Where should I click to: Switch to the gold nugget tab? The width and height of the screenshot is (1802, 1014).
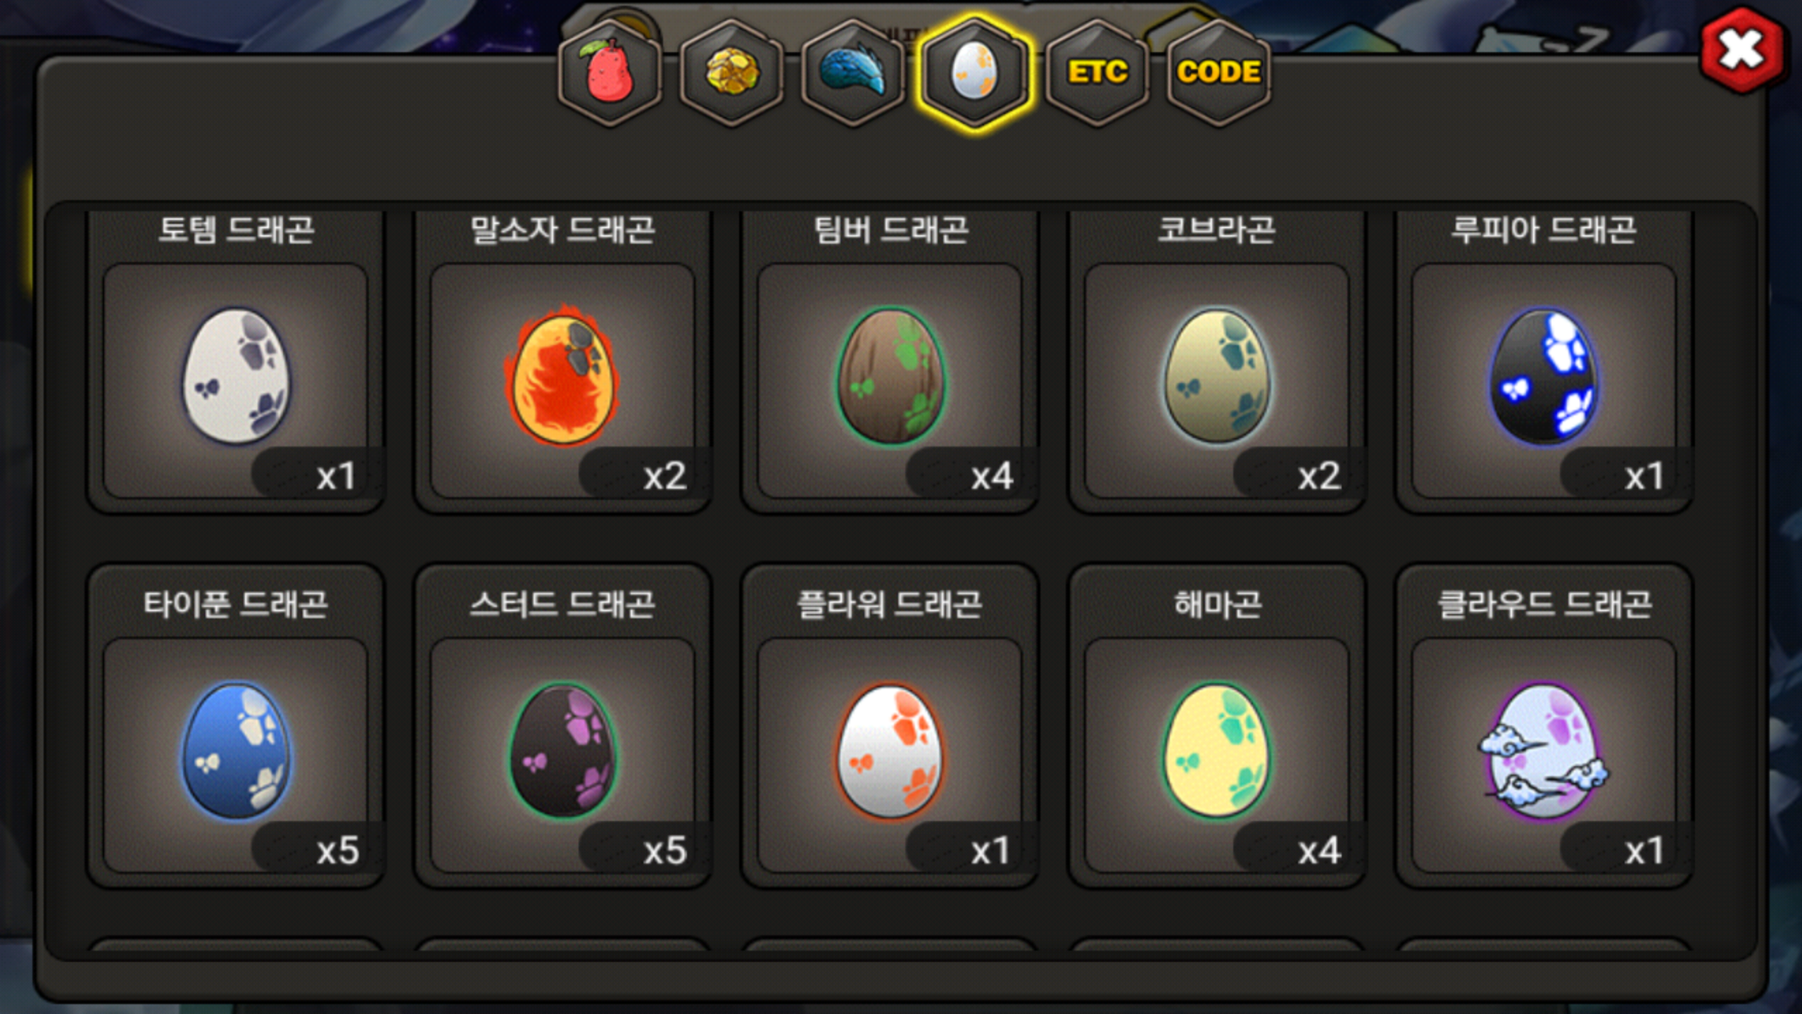732,73
